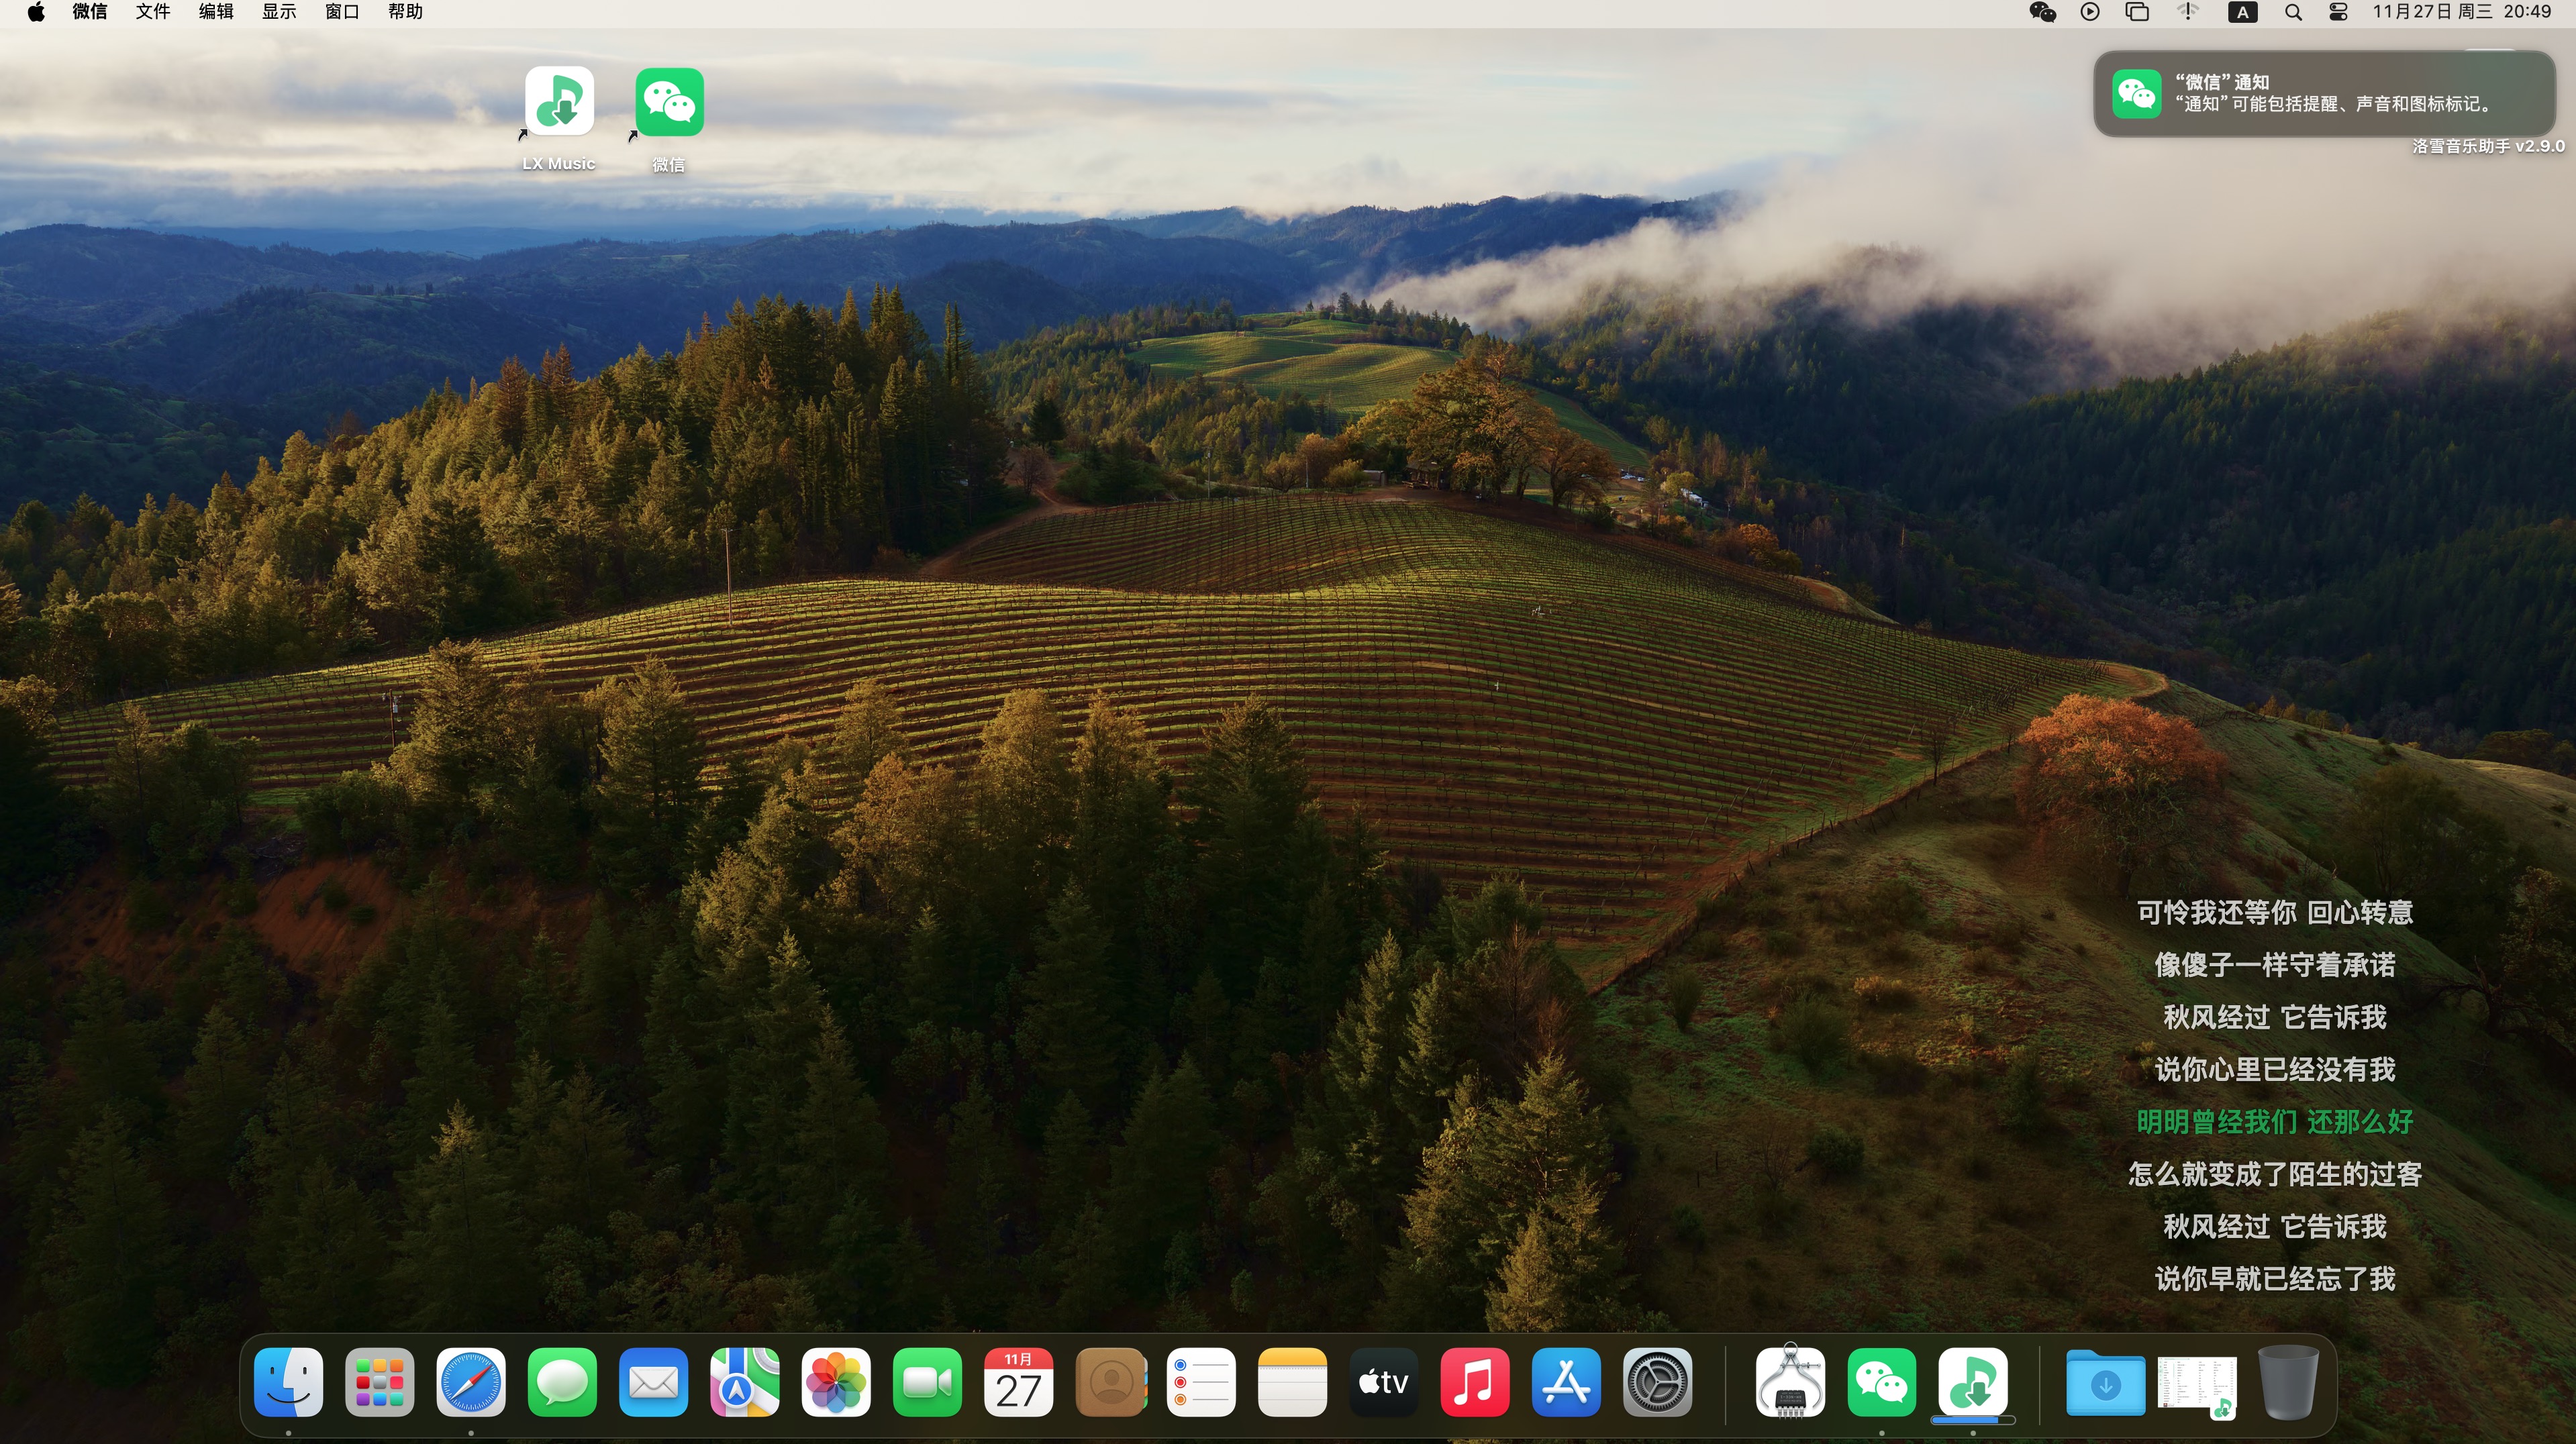Open Notes from the Dock
The width and height of the screenshot is (2576, 1444).
click(1292, 1383)
